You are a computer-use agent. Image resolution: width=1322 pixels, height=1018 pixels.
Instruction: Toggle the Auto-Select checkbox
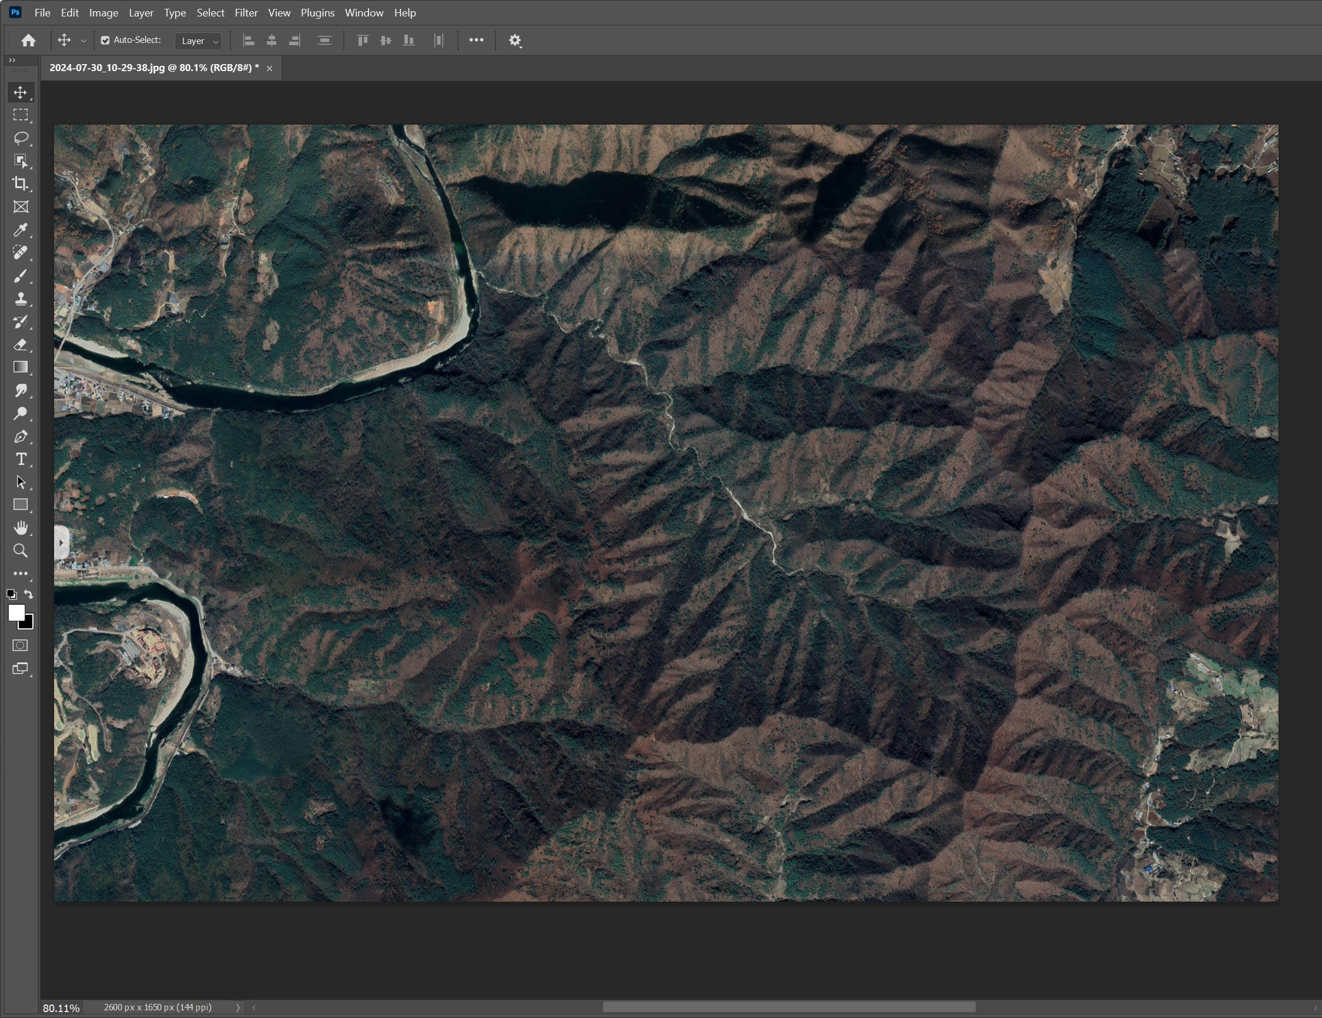[105, 41]
